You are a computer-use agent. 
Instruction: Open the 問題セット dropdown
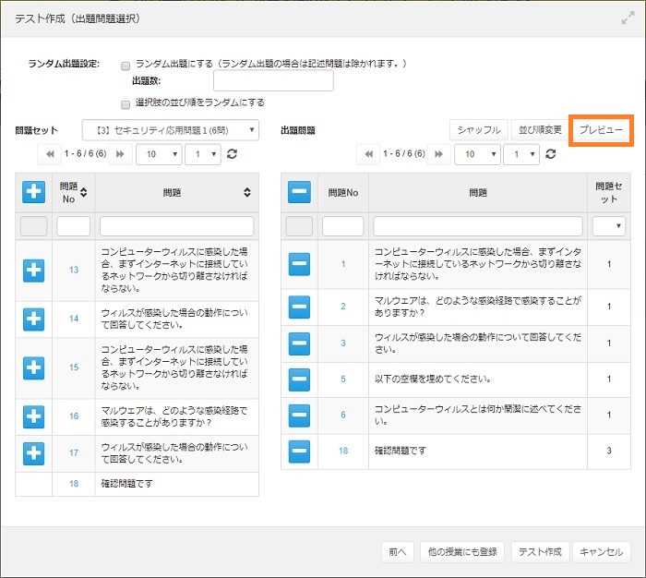(171, 130)
